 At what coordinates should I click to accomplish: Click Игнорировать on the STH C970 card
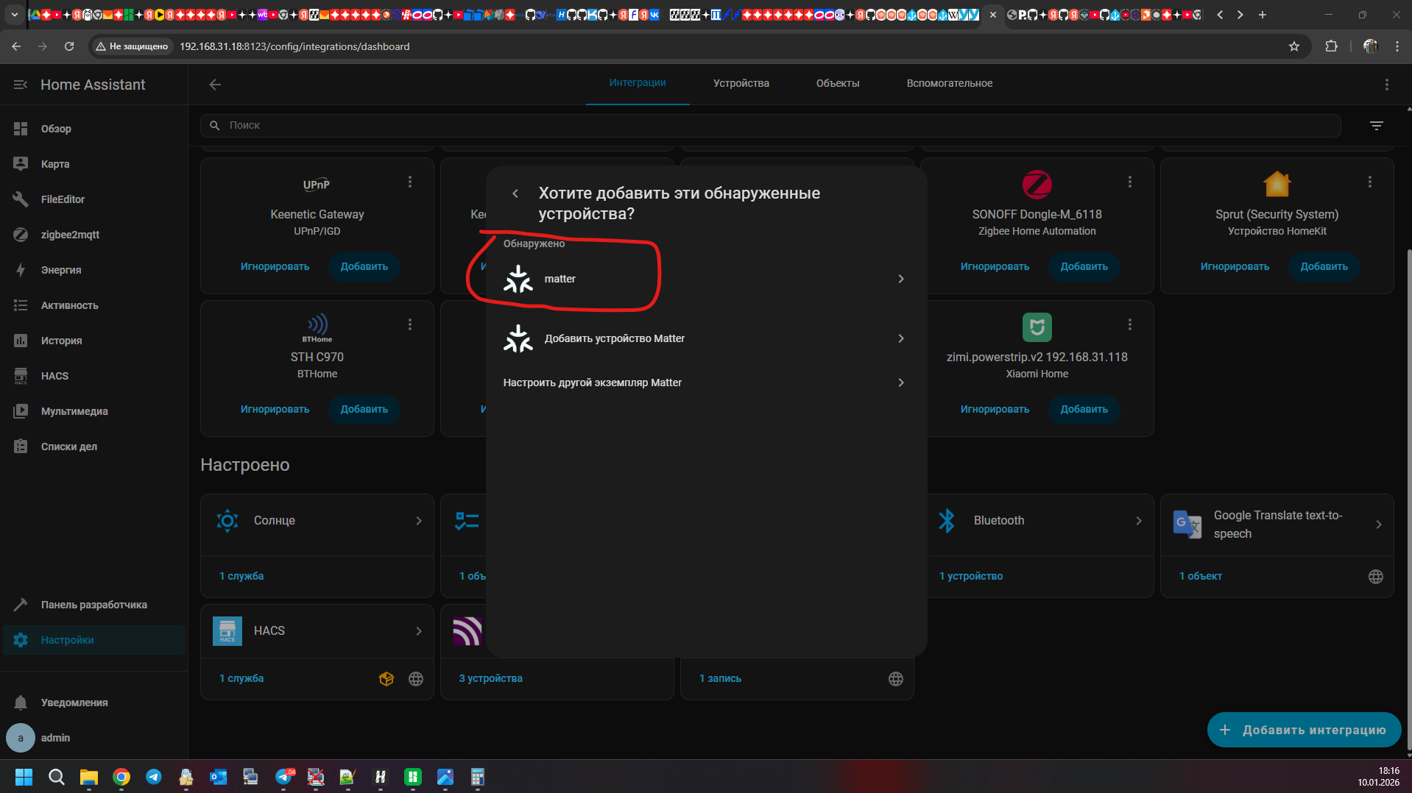(x=275, y=409)
